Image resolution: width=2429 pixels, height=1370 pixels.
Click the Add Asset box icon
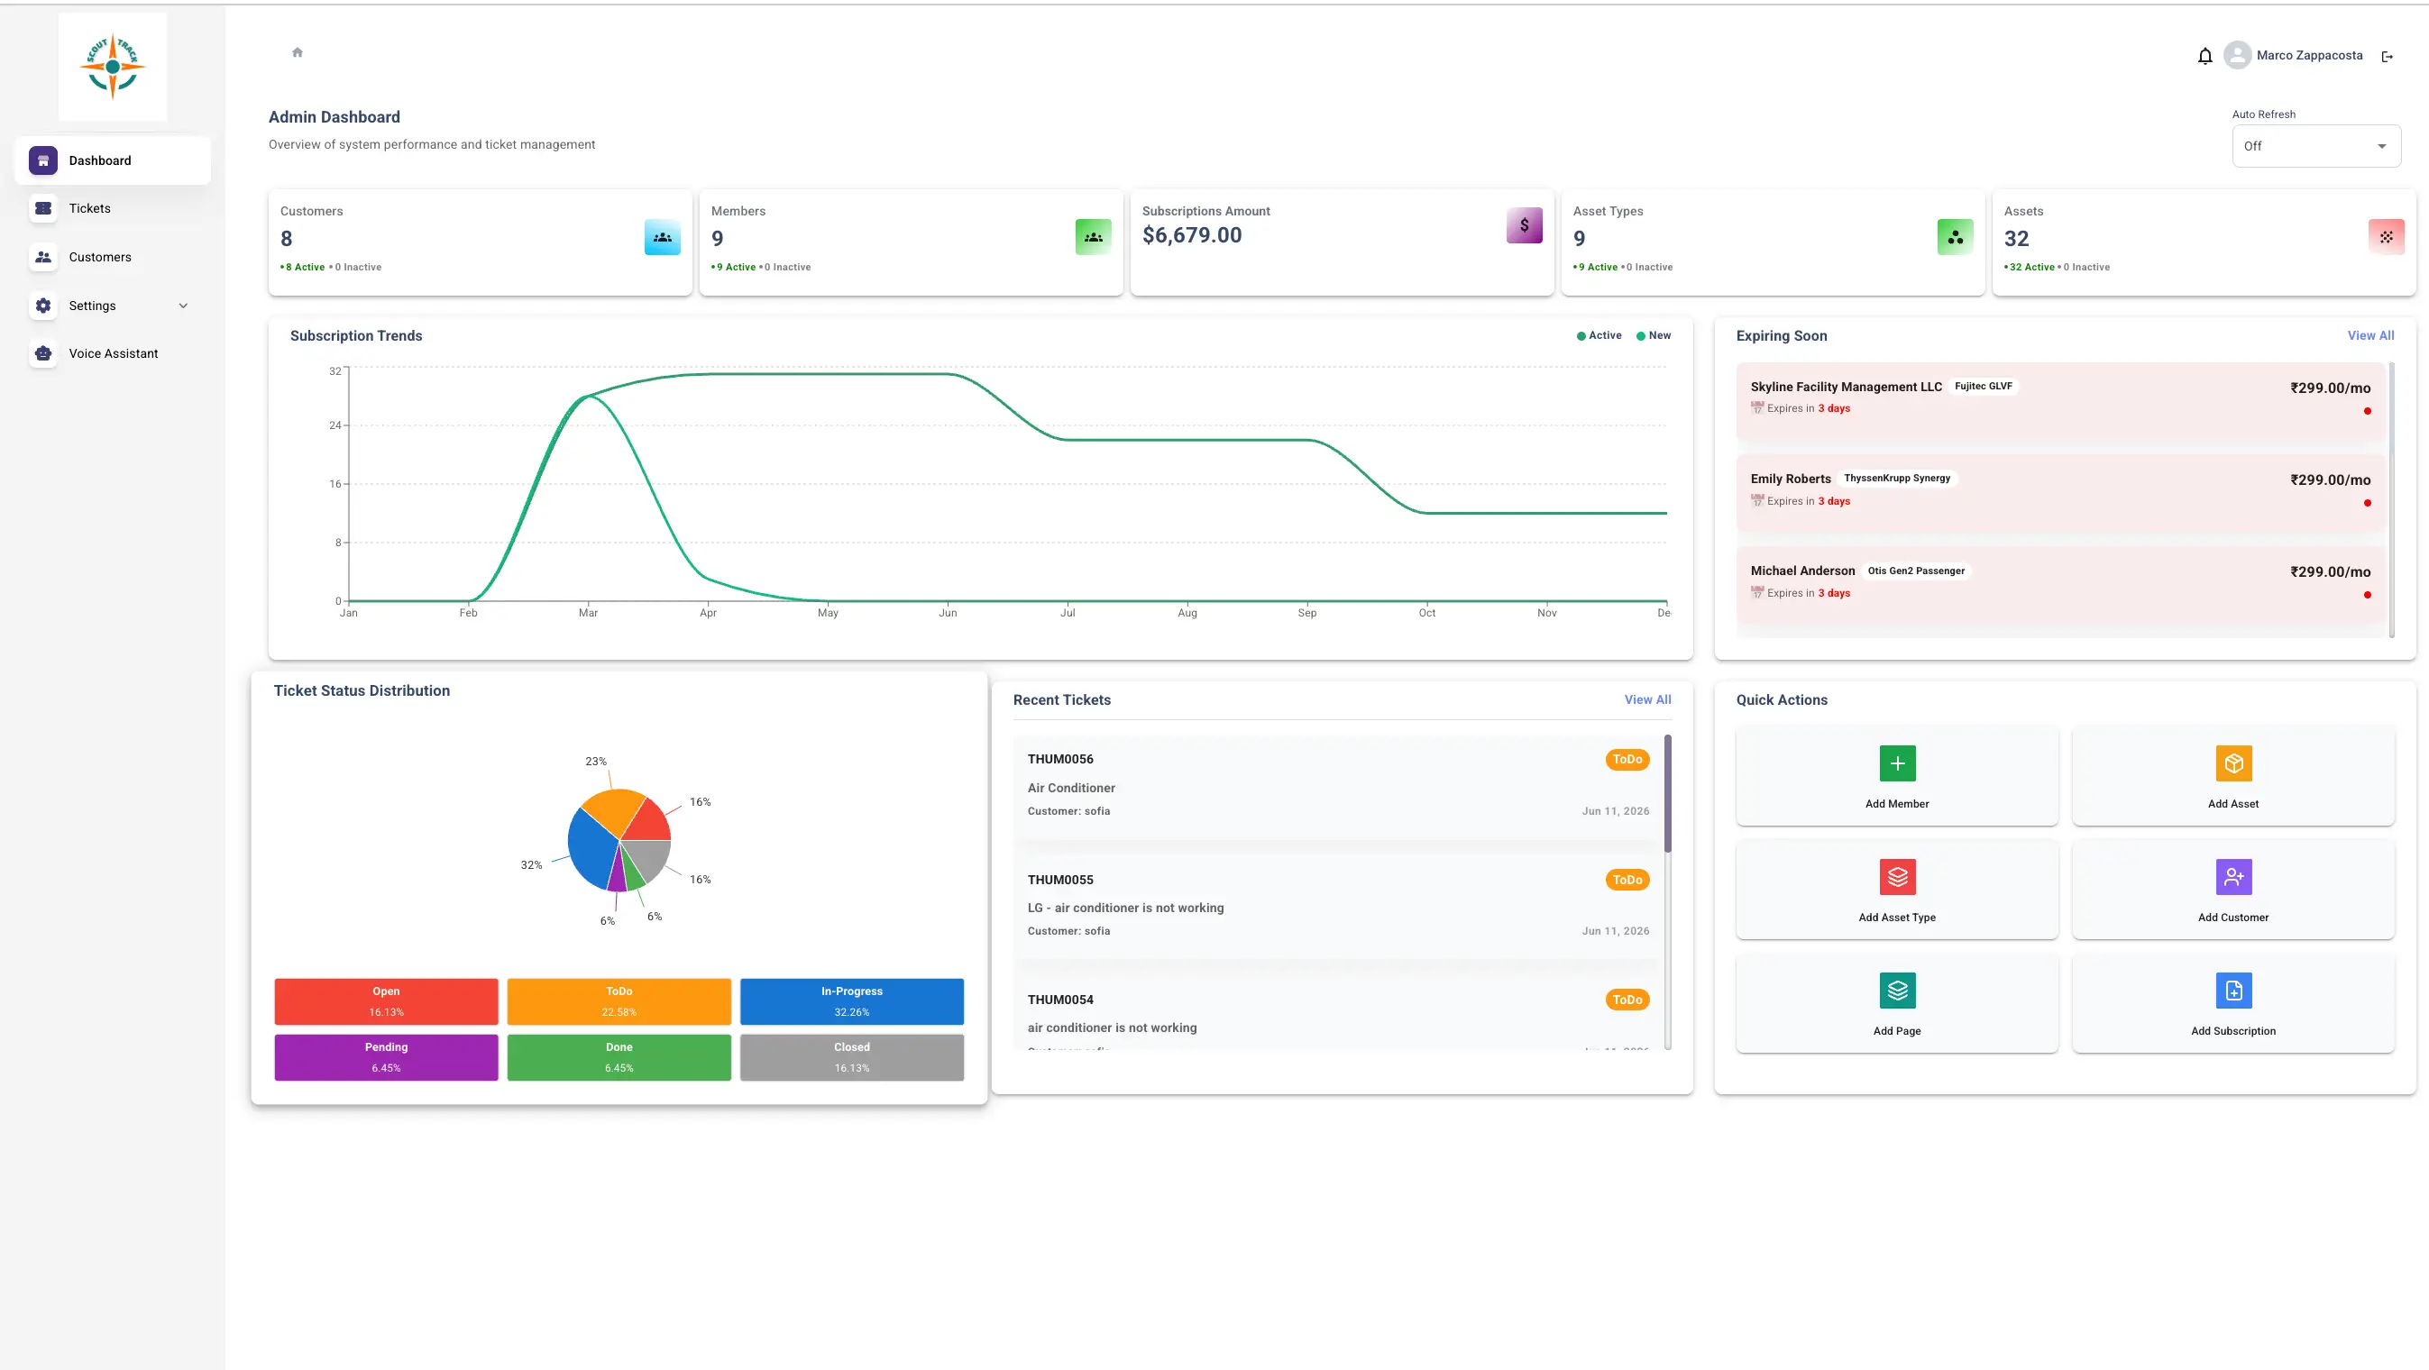pyautogui.click(x=2232, y=763)
